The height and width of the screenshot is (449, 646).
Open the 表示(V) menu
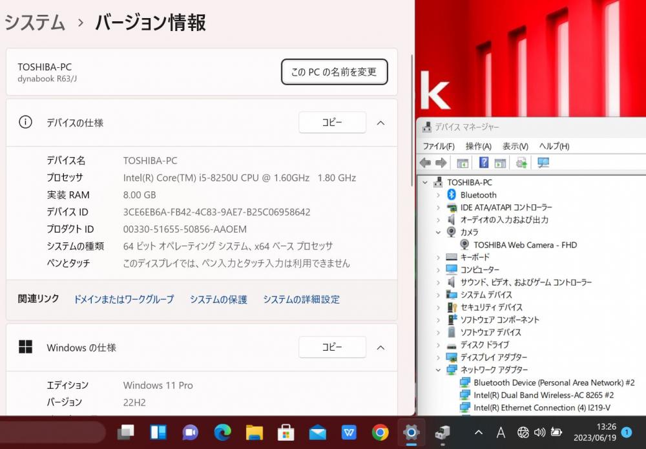[x=515, y=146]
